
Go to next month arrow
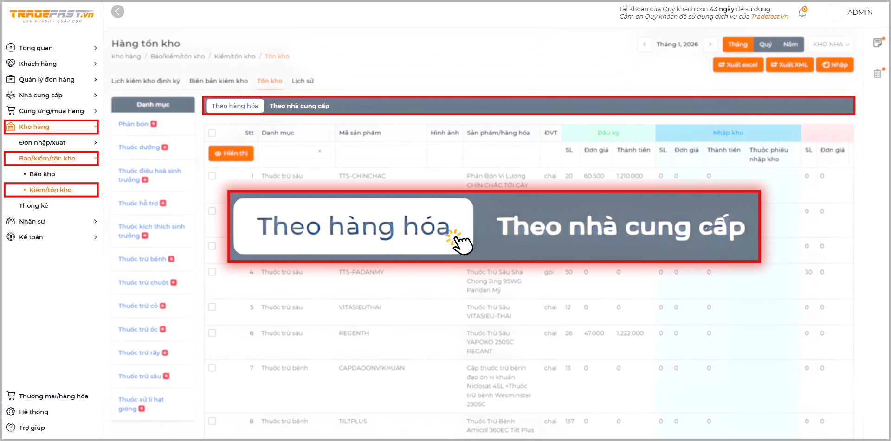click(x=710, y=45)
